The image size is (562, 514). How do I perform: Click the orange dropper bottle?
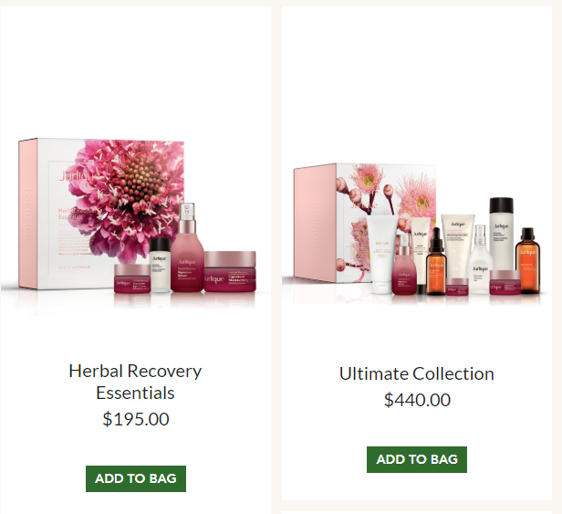click(x=436, y=261)
